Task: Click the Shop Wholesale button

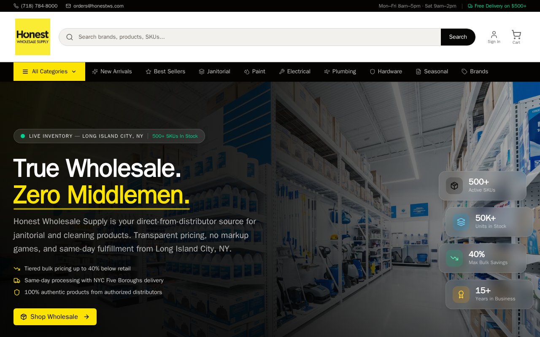Action: 55,317
